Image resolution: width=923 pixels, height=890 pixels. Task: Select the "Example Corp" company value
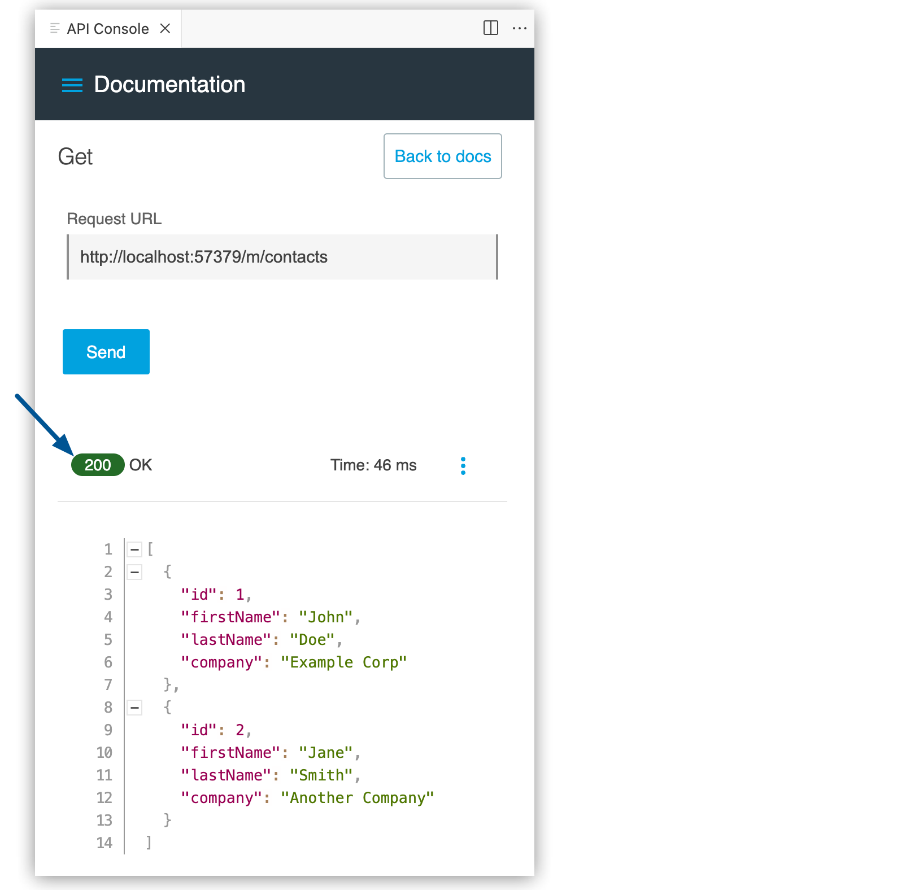click(x=345, y=662)
